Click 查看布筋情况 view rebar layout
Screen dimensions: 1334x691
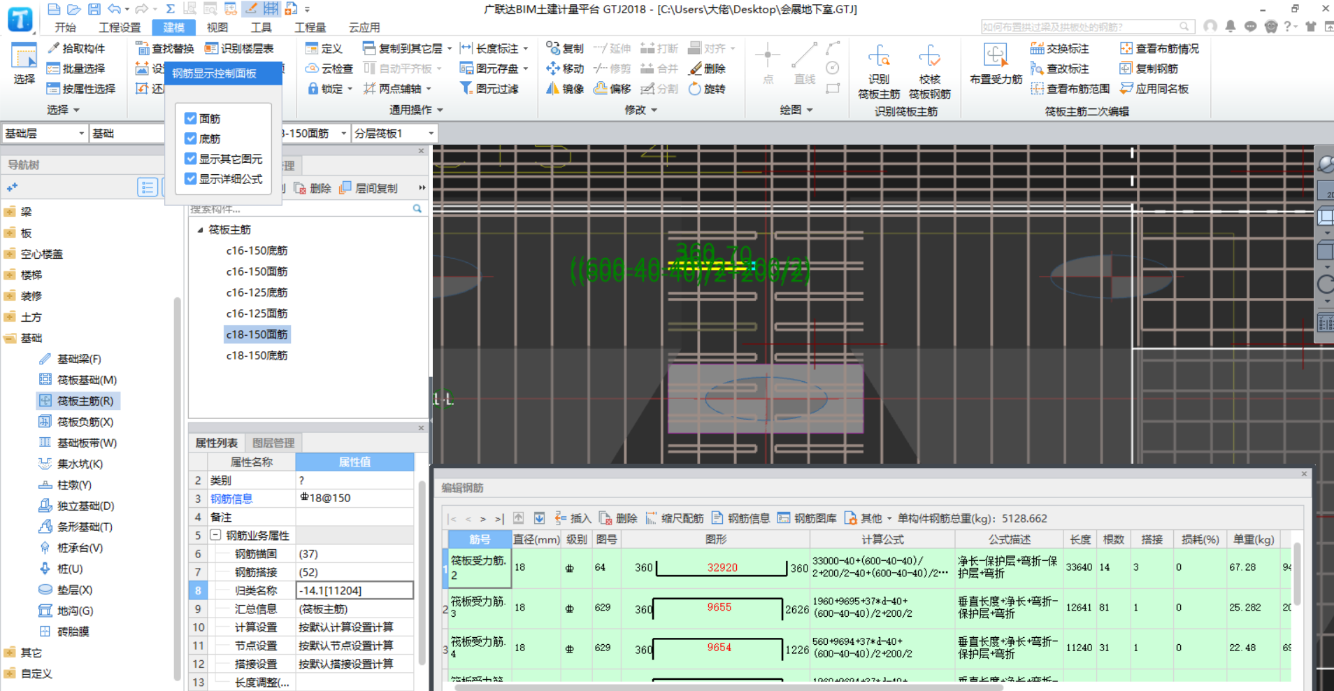(x=1159, y=48)
